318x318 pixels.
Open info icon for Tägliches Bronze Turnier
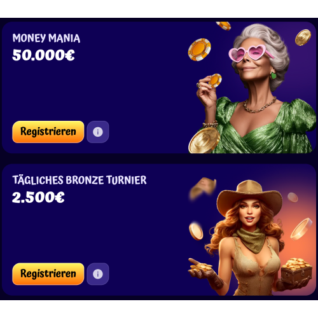pos(98,273)
